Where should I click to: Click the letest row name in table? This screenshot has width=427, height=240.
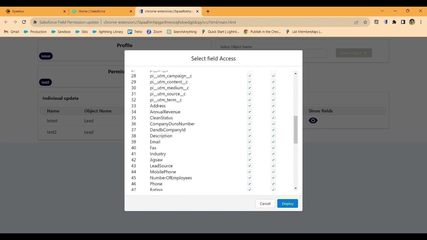[52, 121]
